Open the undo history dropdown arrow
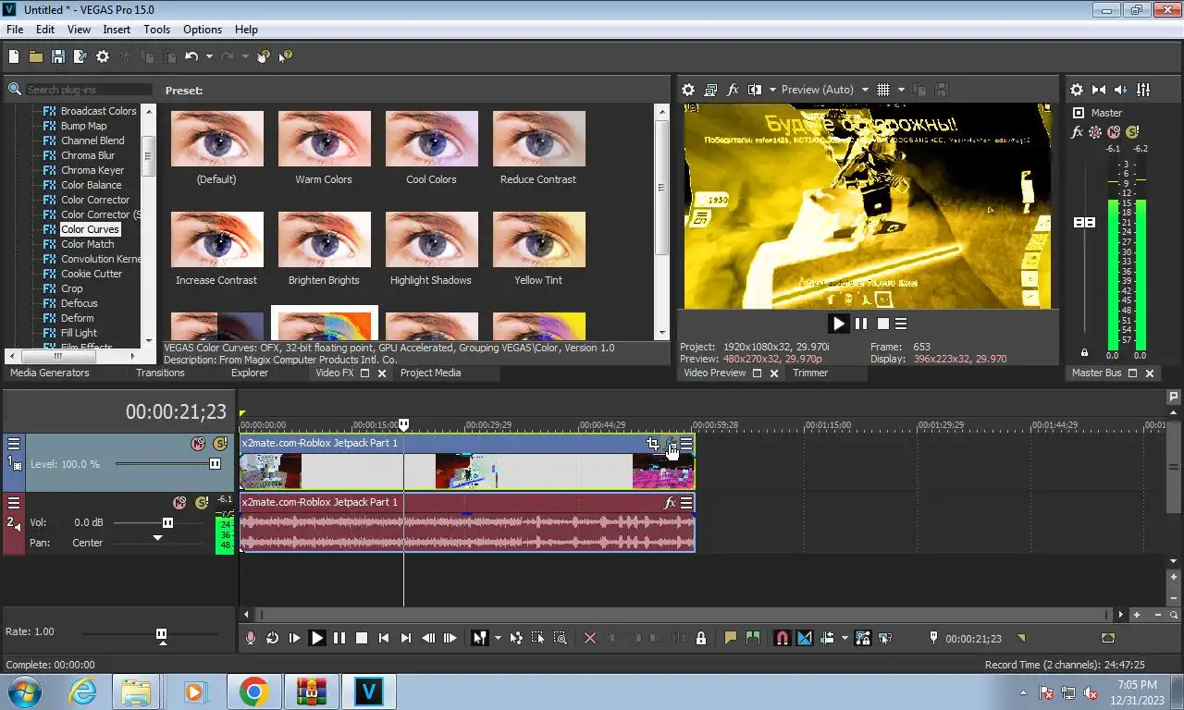This screenshot has width=1184, height=710. point(209,56)
